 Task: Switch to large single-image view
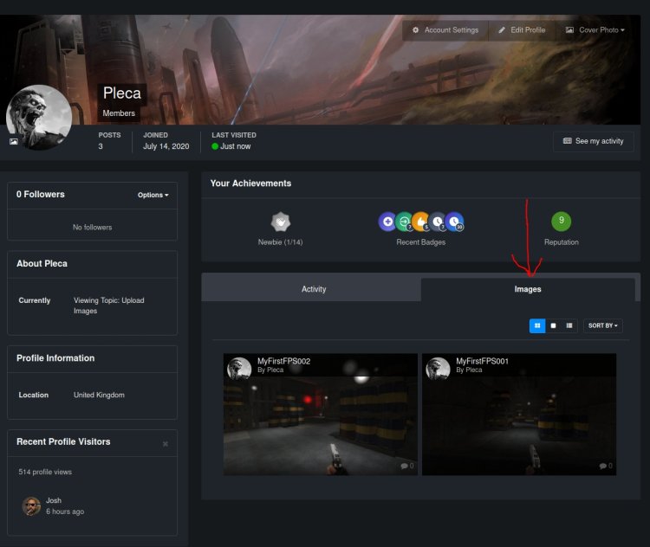[553, 325]
